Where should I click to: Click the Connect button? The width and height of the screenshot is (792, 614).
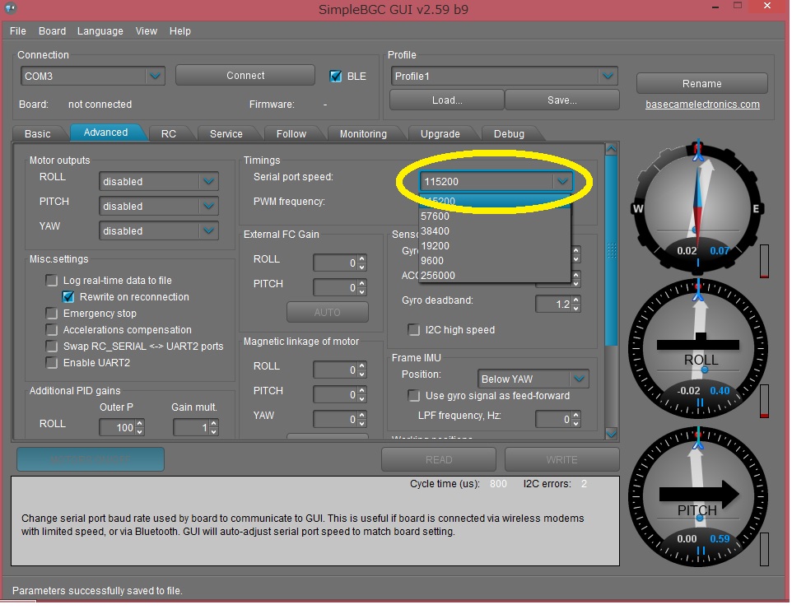245,75
